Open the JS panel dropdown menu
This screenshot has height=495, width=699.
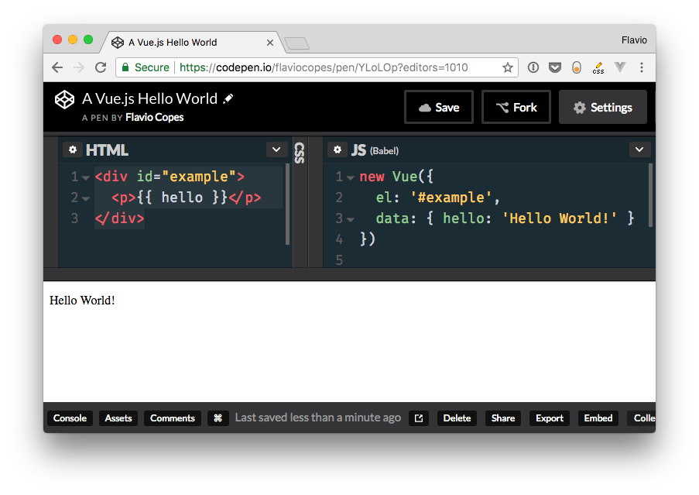point(639,149)
